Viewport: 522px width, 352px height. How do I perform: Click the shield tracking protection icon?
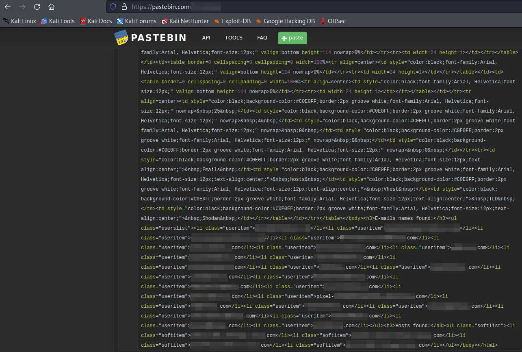(x=113, y=7)
